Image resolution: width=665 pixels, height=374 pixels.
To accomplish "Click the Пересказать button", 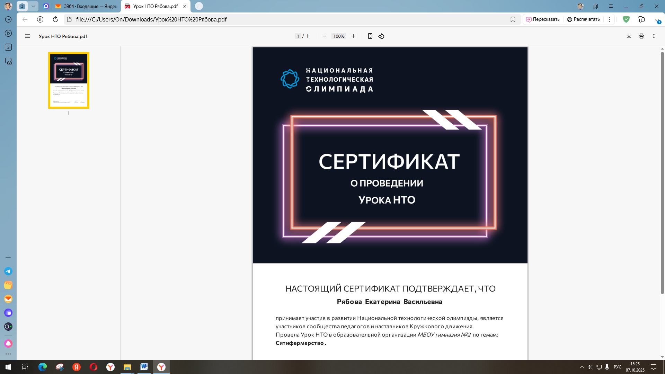I will [x=542, y=19].
